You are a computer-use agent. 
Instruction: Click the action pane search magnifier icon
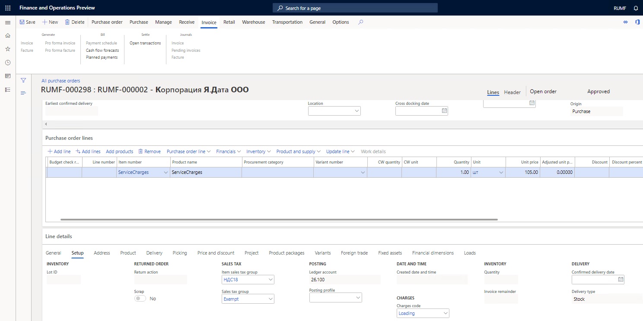pos(361,22)
